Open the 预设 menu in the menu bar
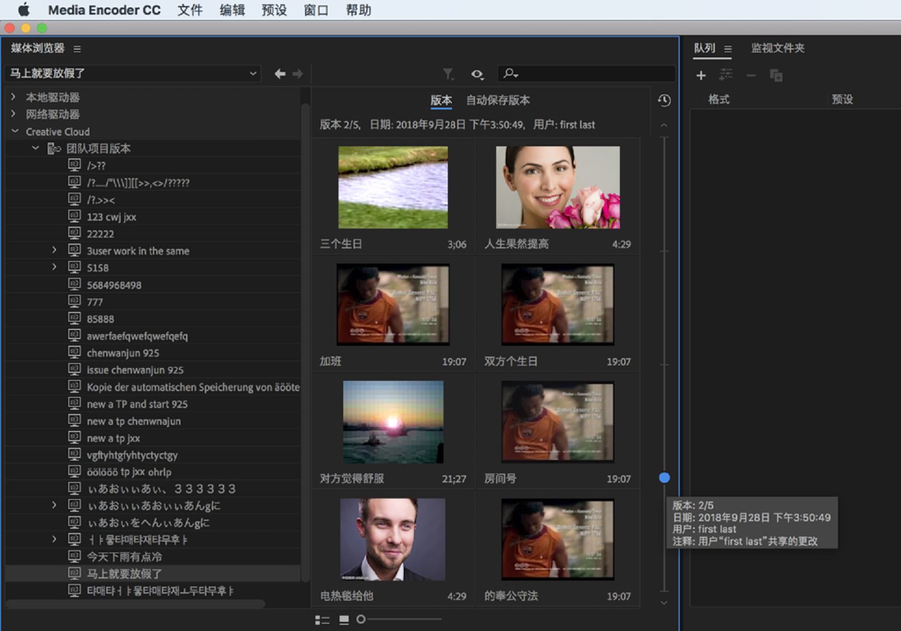The height and width of the screenshot is (631, 901). click(274, 10)
